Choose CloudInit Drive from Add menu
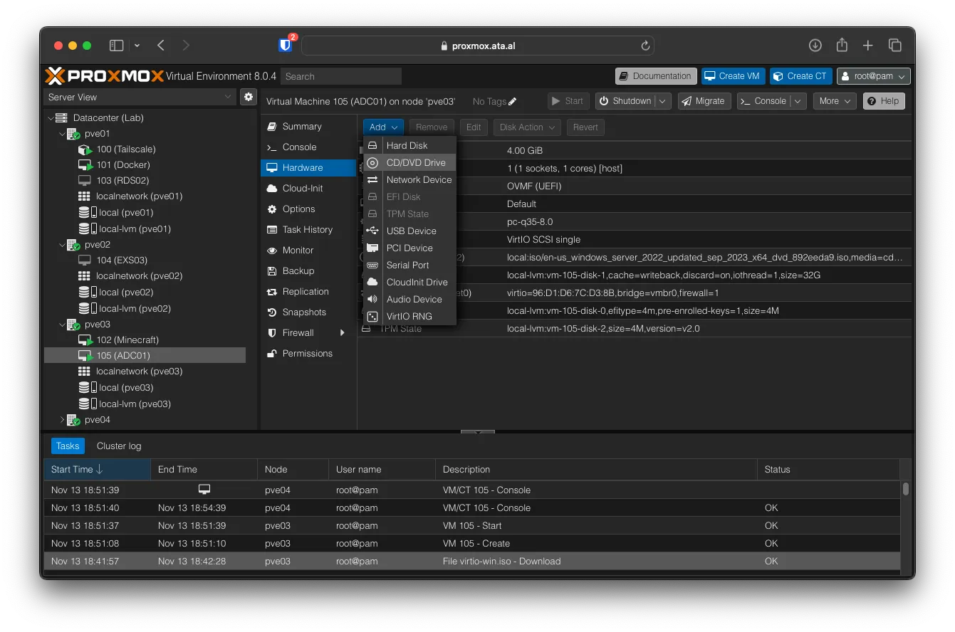This screenshot has height=632, width=955. (409, 282)
